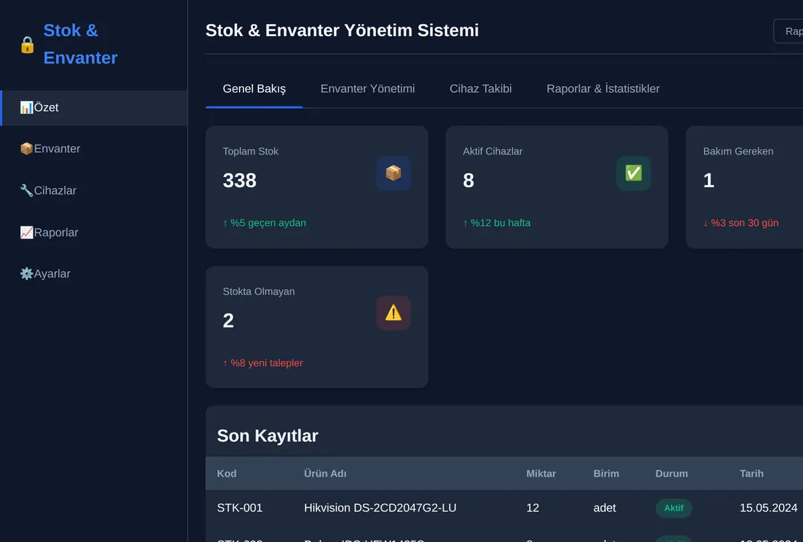
Task: Click the 15.05.2024 date cell
Action: tap(768, 508)
